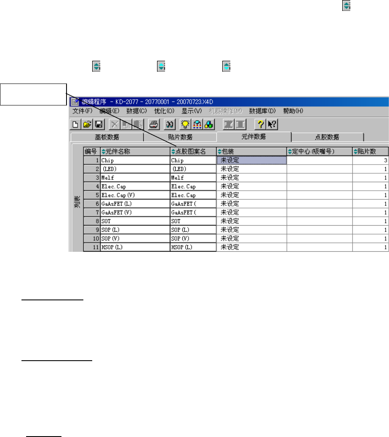Image resolution: width=389 pixels, height=437 pixels.
Task: Sort by the 定中心(吸嘴号) column header
Action: point(320,151)
